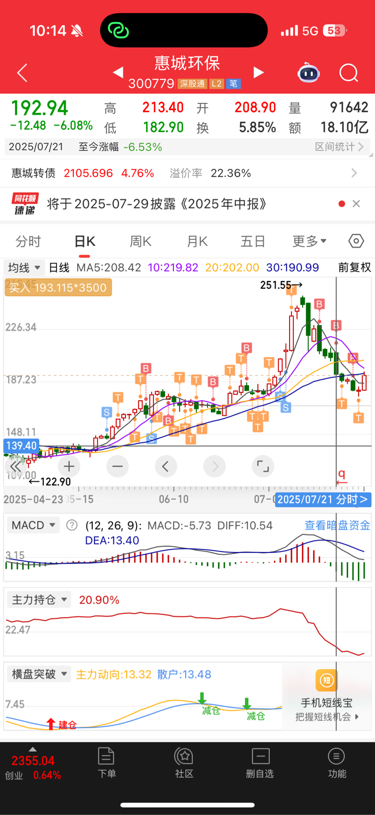Screen dimensions: 375x815
Task: Tap 主力动向:13.32 value
Action: click(114, 674)
